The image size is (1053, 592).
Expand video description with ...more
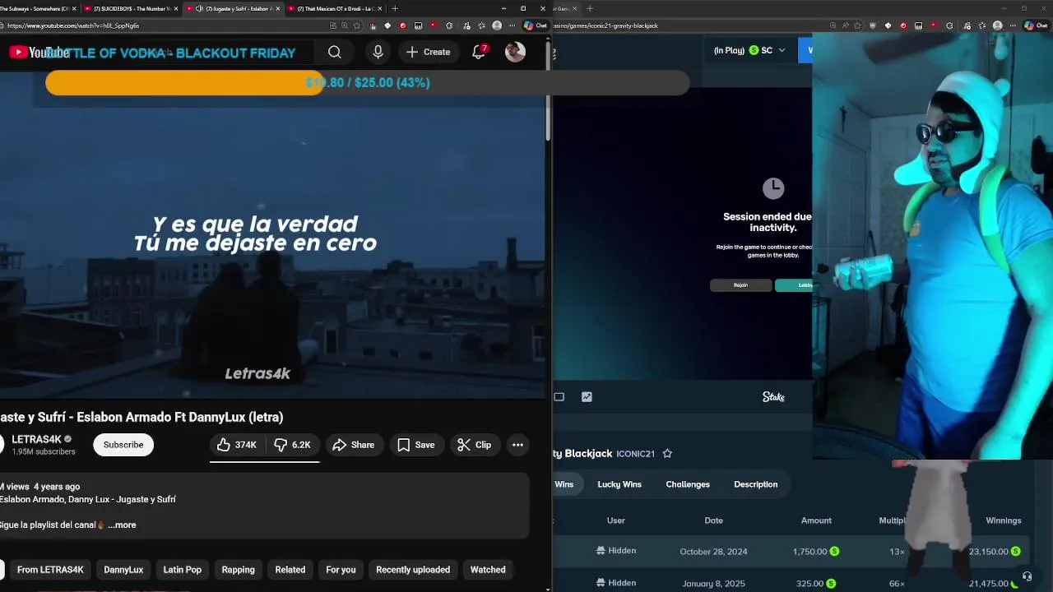click(x=122, y=525)
